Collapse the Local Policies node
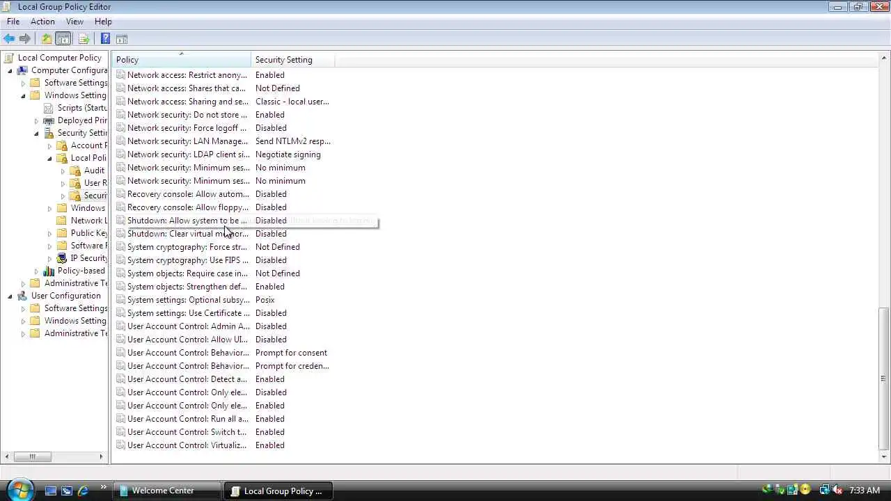The width and height of the screenshot is (891, 501). pos(49,158)
